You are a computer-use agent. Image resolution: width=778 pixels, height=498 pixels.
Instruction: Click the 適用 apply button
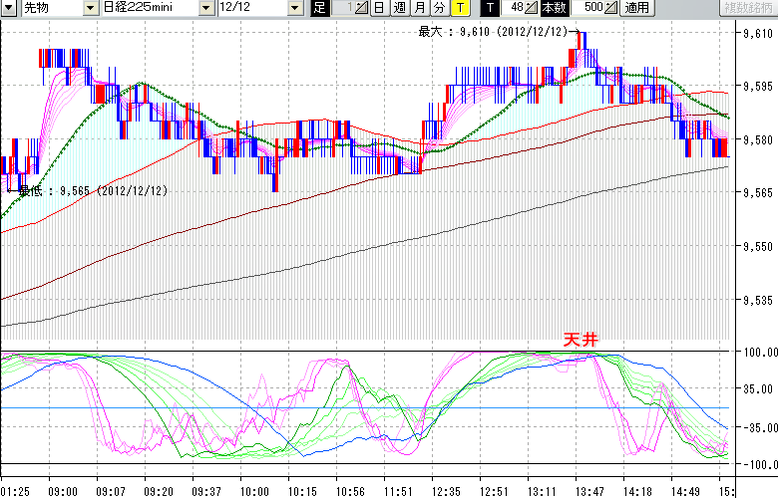tap(636, 8)
